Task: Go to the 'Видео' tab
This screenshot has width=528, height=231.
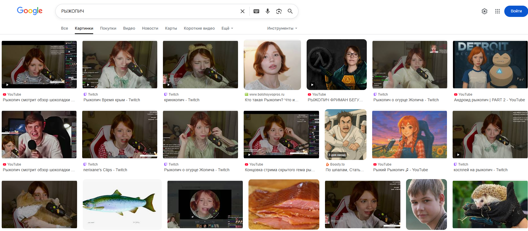Action: coord(129,28)
